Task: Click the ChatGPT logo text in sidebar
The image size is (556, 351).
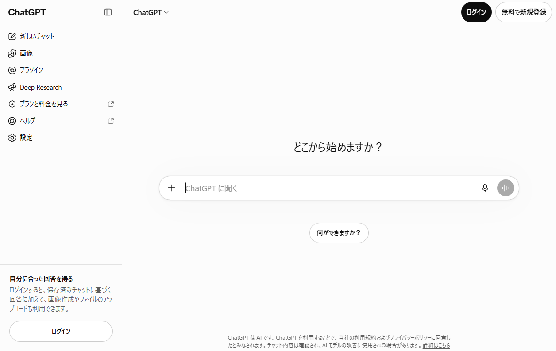Action: coord(27,12)
